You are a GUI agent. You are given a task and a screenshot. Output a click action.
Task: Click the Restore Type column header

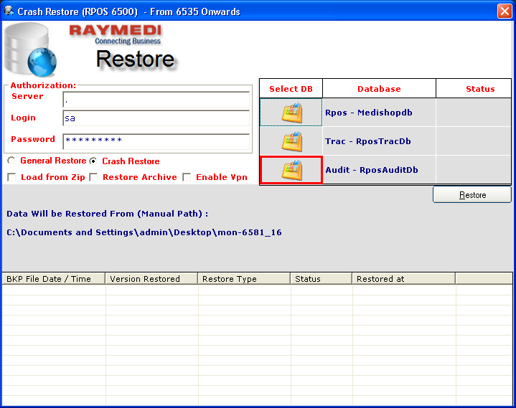244,278
